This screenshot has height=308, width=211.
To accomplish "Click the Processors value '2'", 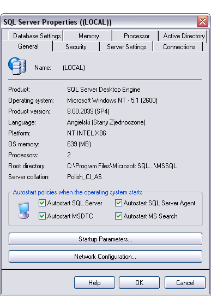I will 69,155.
